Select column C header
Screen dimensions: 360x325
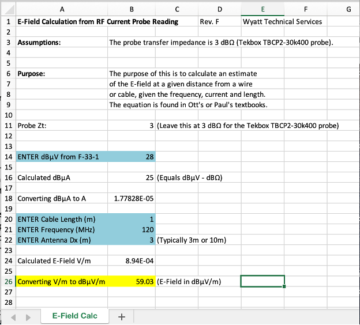[x=177, y=9]
